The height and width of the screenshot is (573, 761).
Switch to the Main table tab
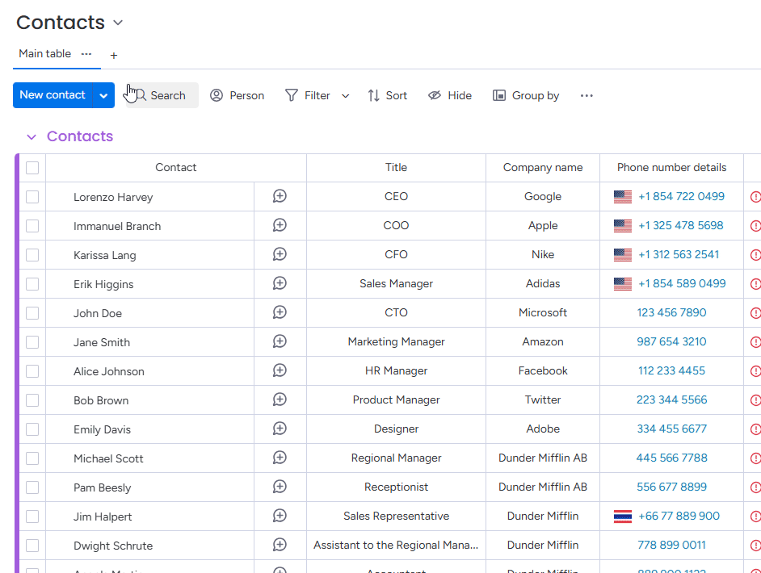coord(44,53)
